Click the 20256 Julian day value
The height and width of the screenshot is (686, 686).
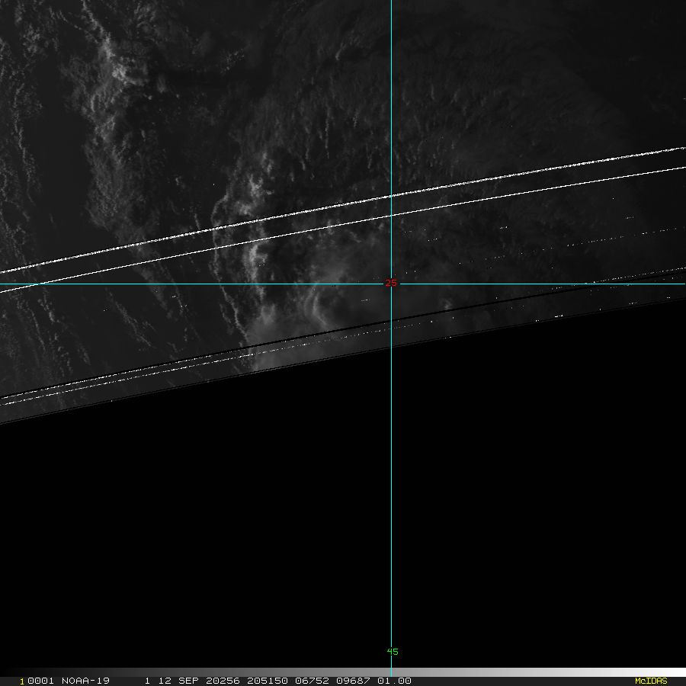tap(221, 681)
